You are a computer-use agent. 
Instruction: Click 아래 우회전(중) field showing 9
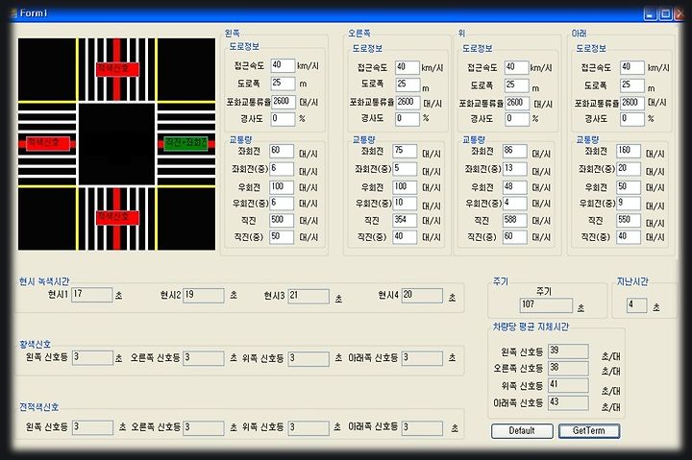coord(629,204)
